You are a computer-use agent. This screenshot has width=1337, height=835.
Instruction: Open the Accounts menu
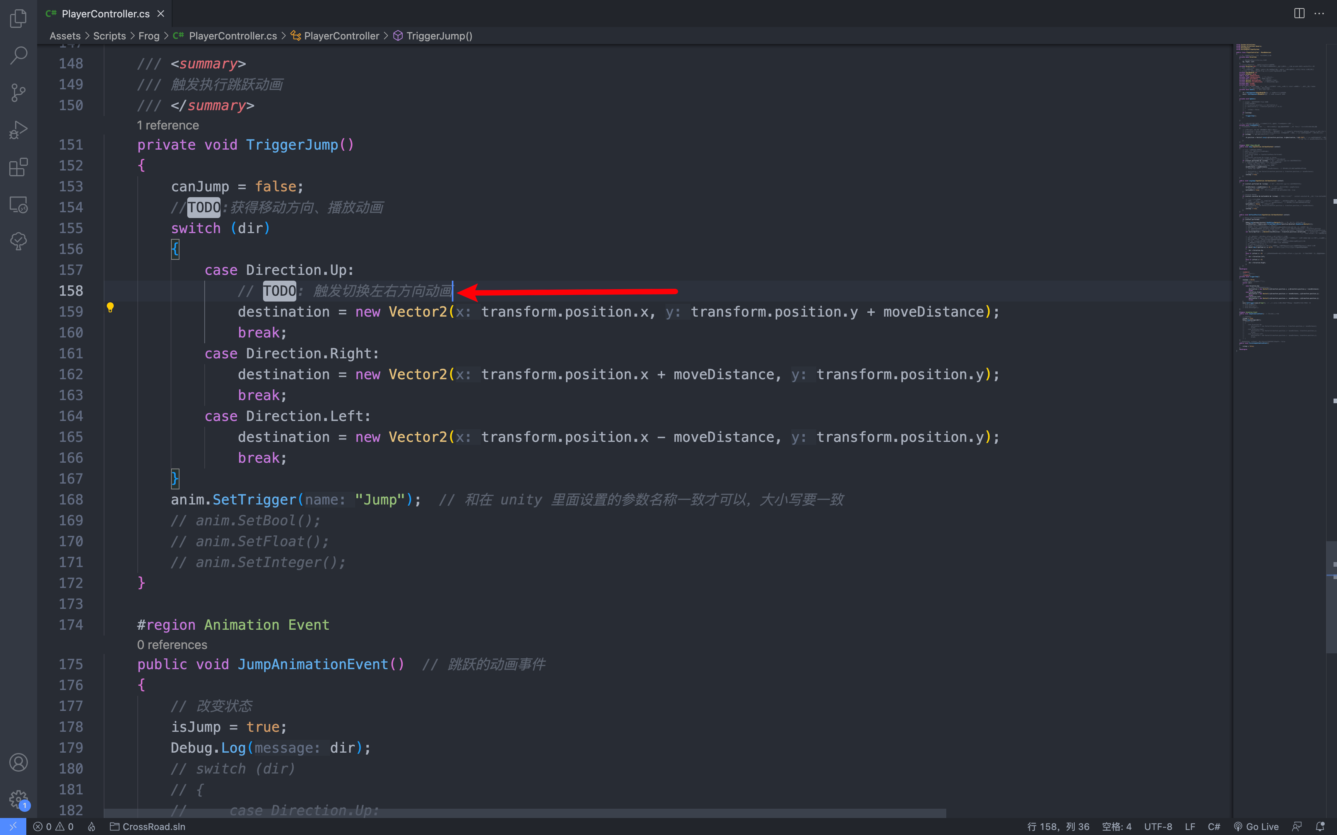(x=18, y=762)
